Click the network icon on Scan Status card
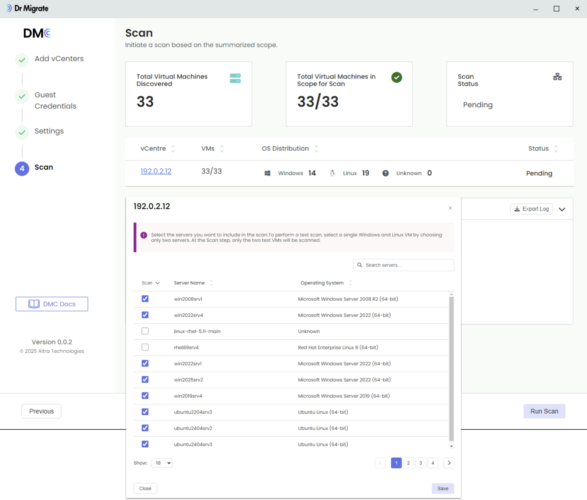The width and height of the screenshot is (587, 500). tap(557, 77)
